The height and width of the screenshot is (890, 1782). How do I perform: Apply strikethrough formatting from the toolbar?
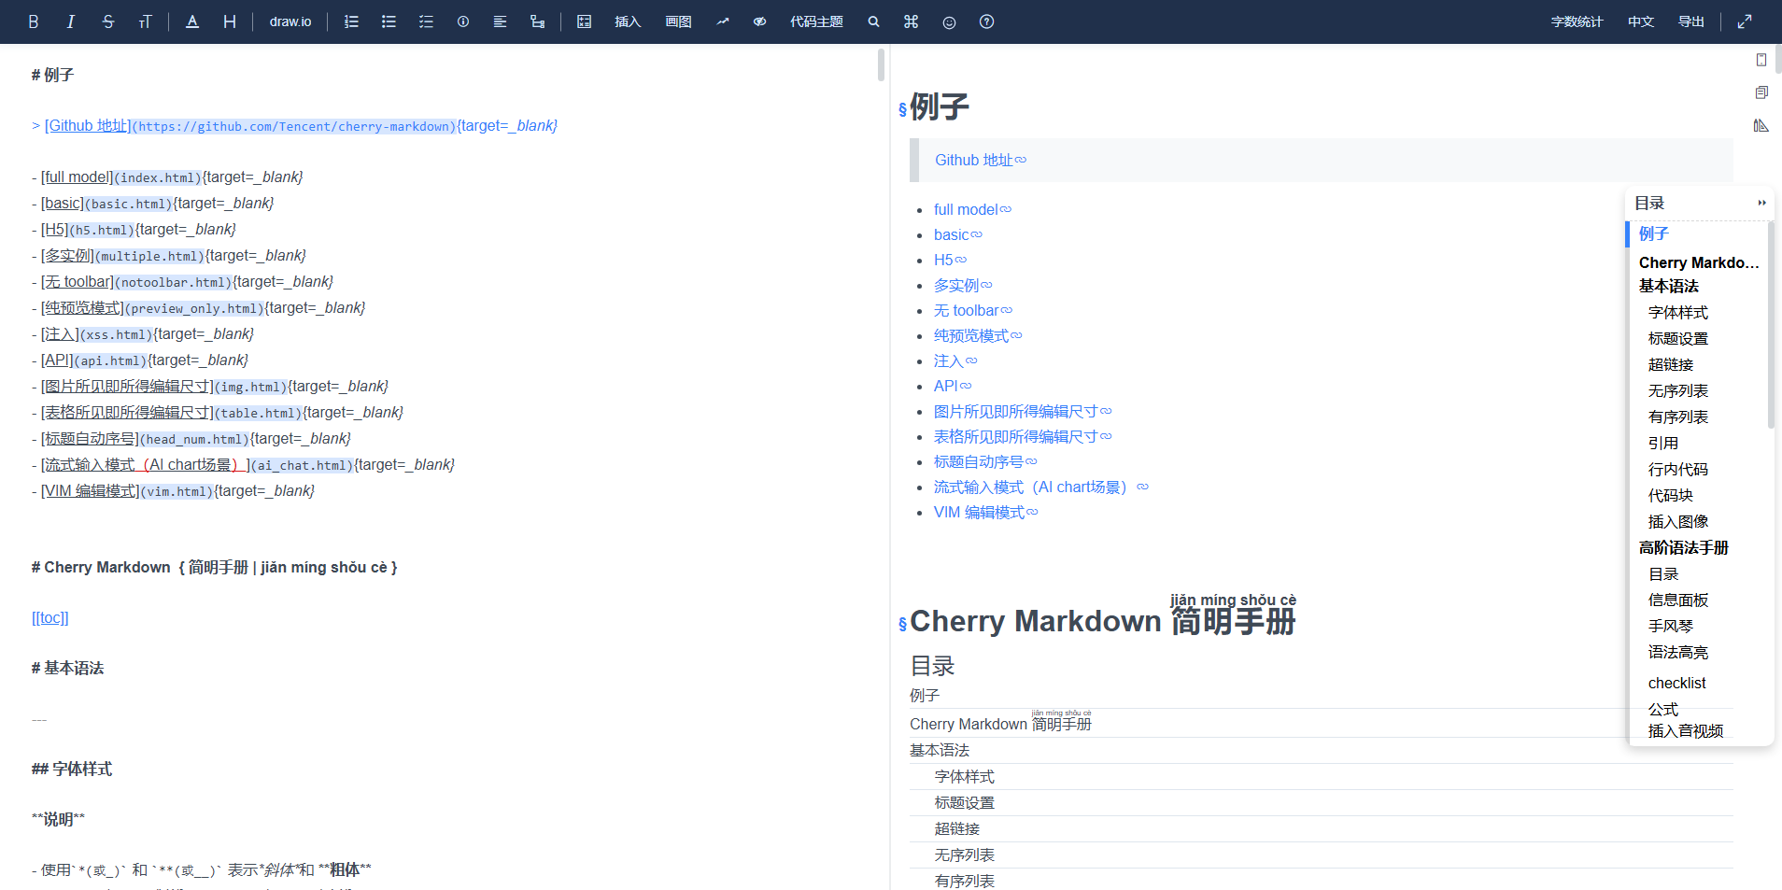[x=108, y=21]
